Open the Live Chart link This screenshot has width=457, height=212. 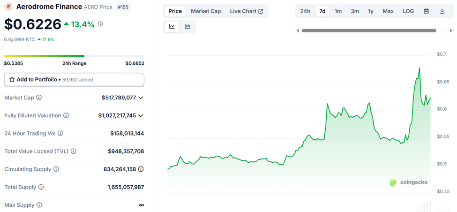[246, 11]
